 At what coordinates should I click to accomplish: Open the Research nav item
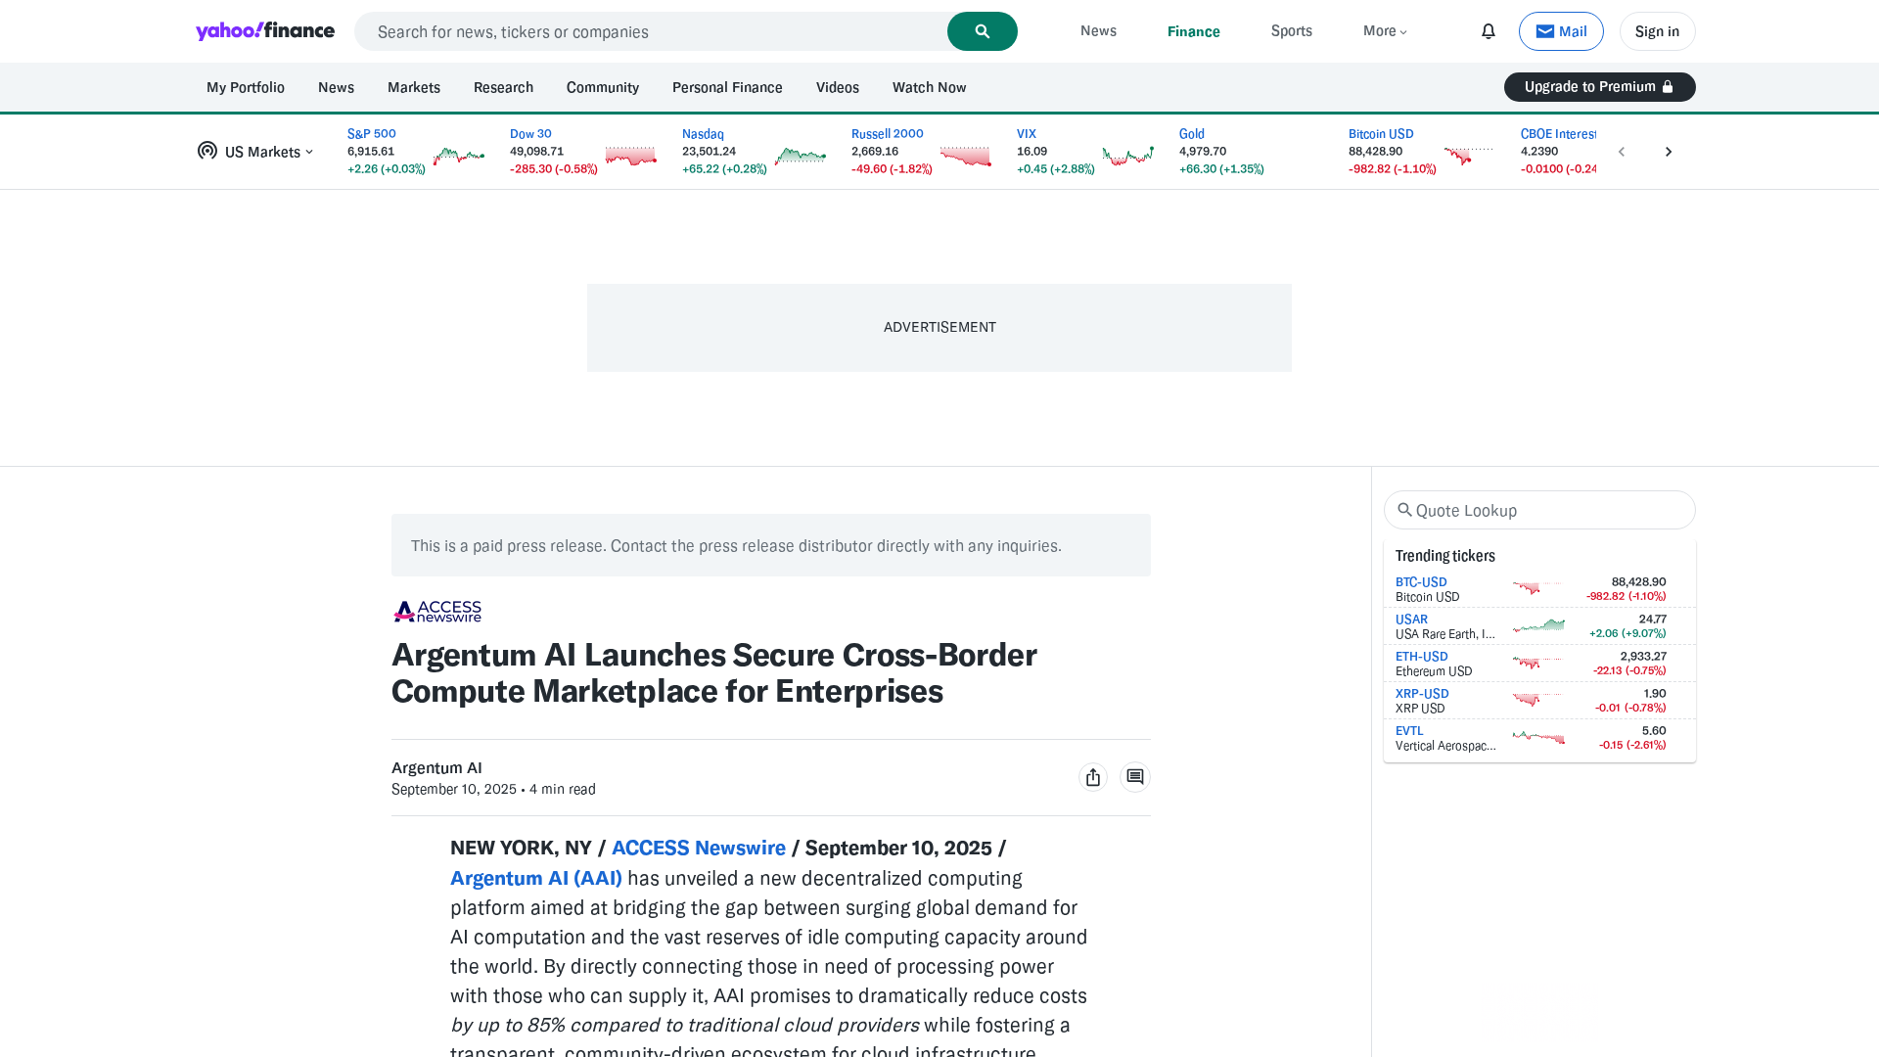(503, 87)
